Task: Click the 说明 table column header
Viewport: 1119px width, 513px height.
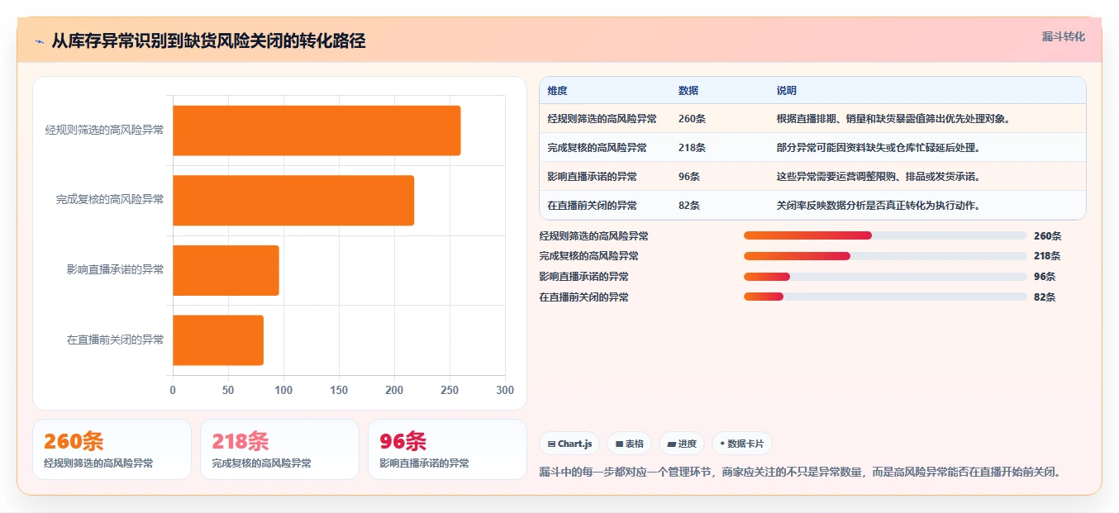Action: pos(786,91)
